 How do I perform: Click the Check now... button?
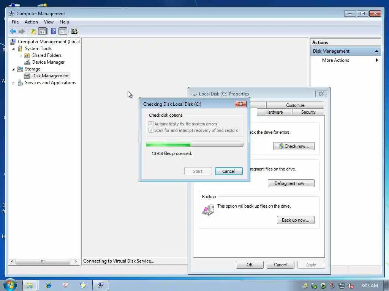tap(294, 146)
